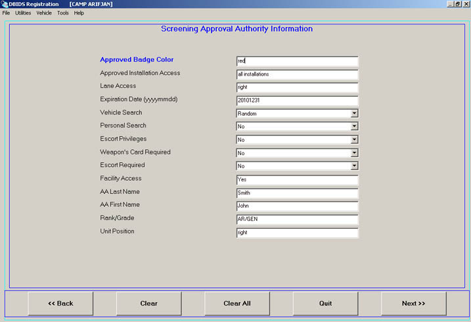Focus the AA Last Name text field

click(x=297, y=193)
